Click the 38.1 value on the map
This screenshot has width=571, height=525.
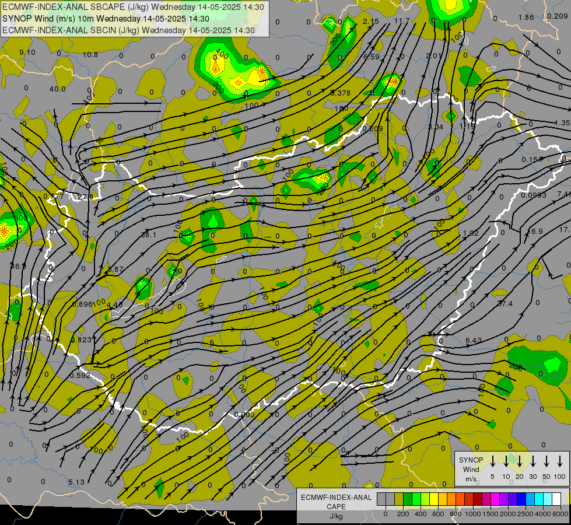(x=149, y=235)
